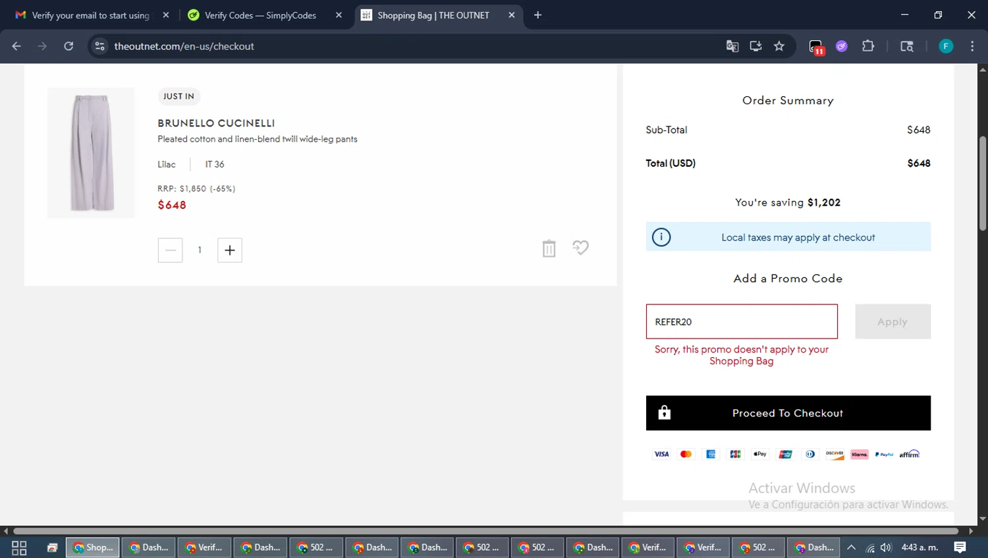988x558 pixels.
Task: Click the Visa payment icon
Action: point(661,454)
